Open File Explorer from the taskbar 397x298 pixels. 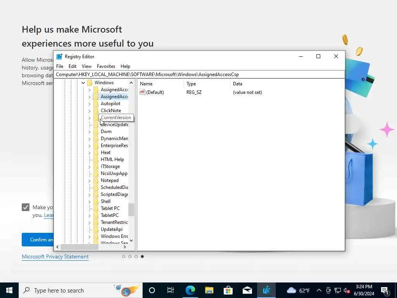tap(209, 290)
